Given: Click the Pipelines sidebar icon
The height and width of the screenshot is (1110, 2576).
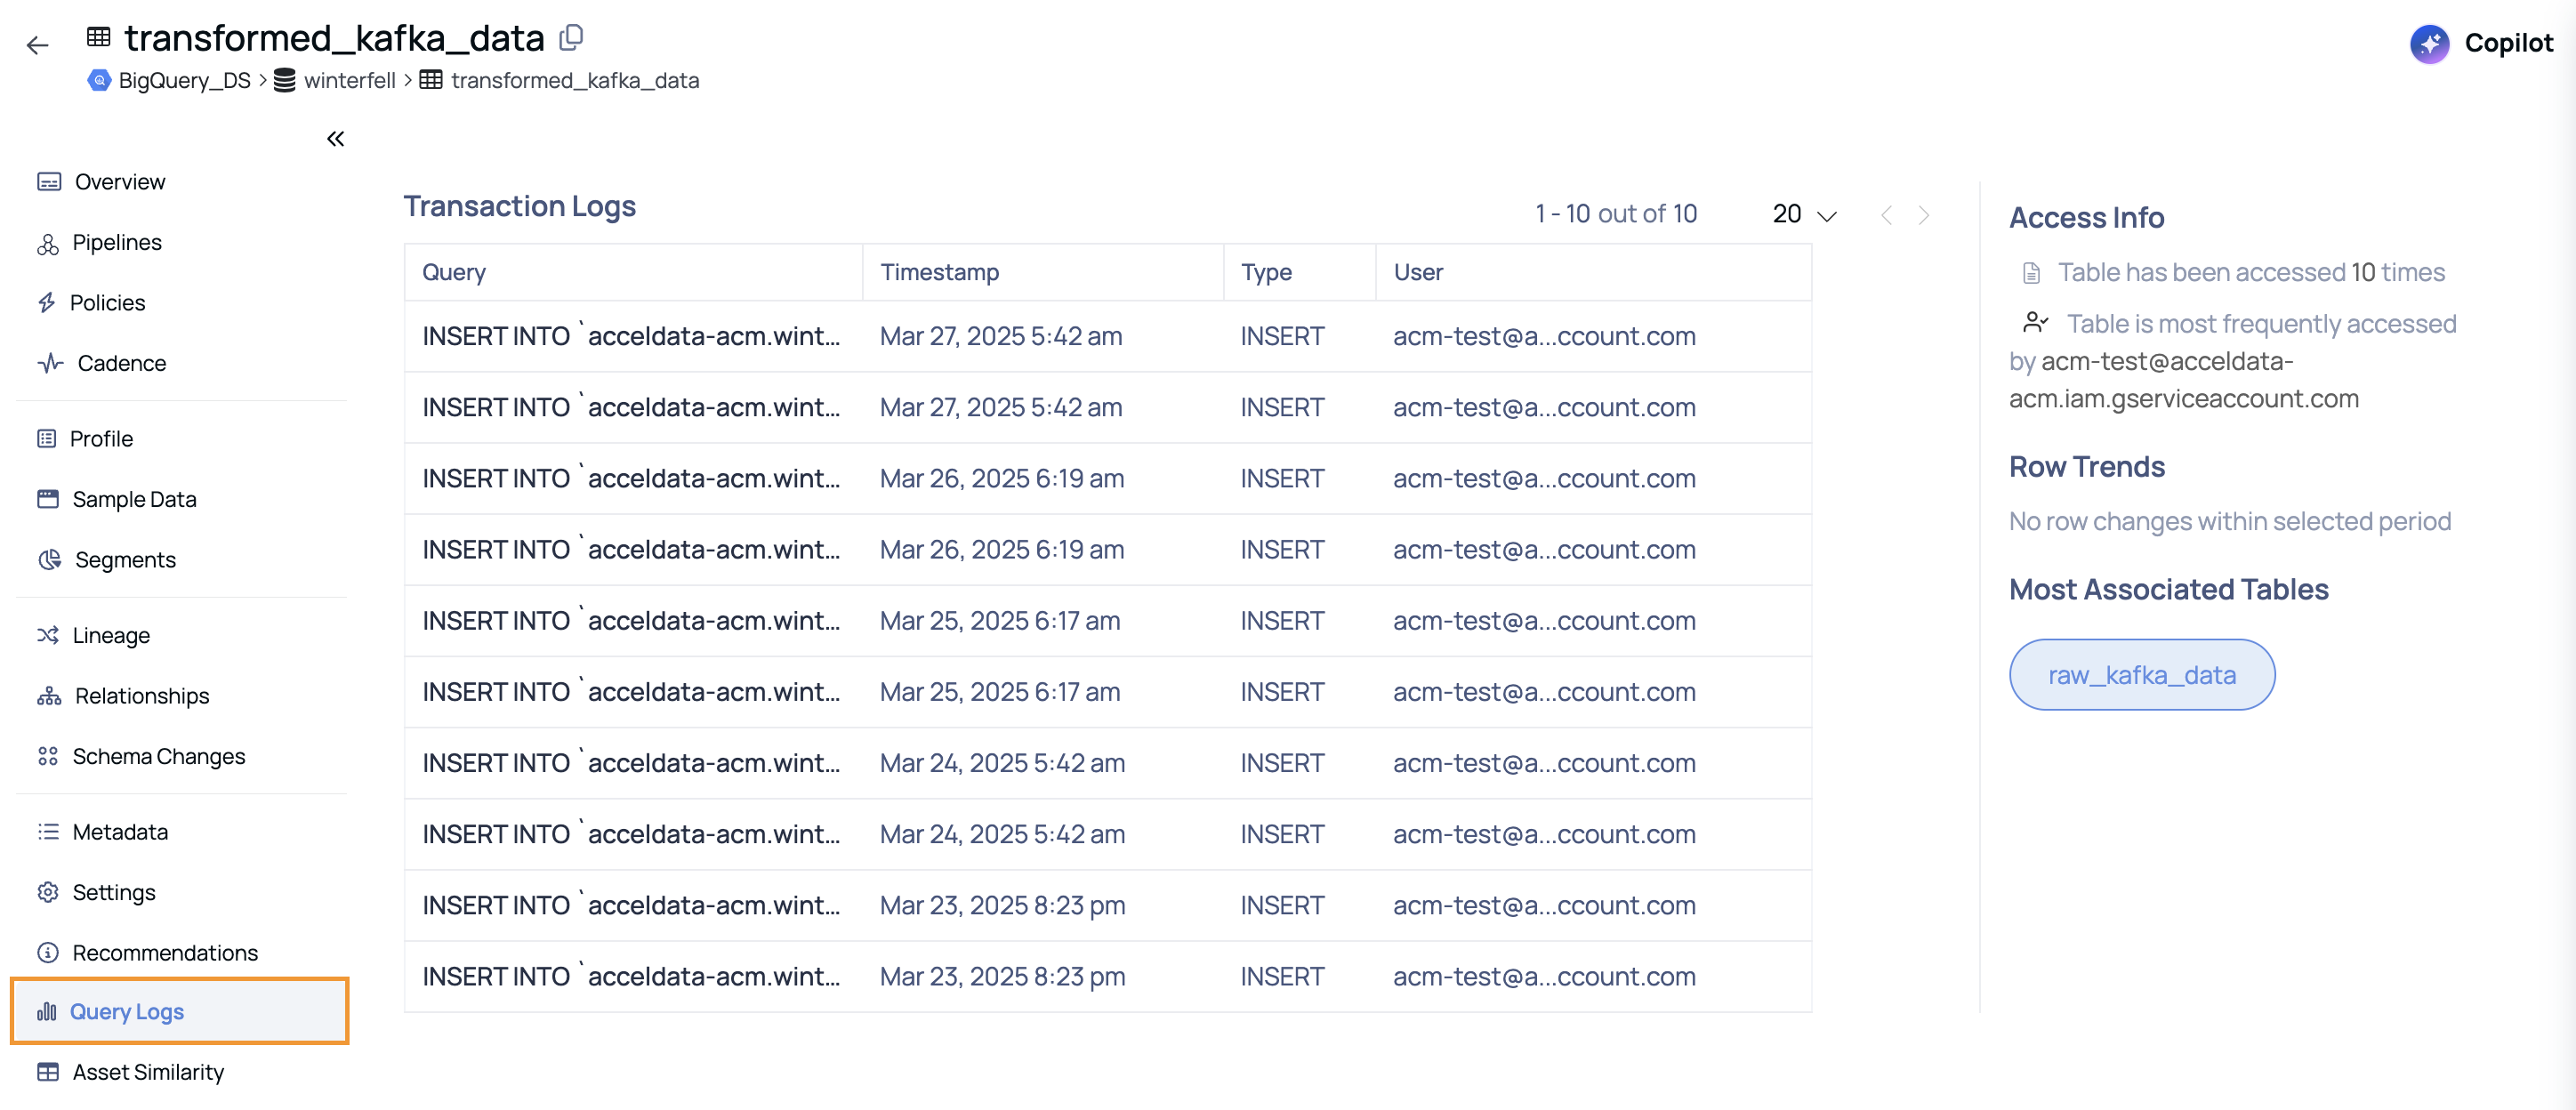Looking at the screenshot, I should click(x=48, y=243).
